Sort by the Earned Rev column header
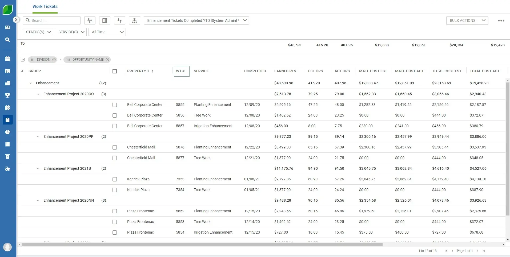Viewport: 510px width, 257px height. pos(285,71)
